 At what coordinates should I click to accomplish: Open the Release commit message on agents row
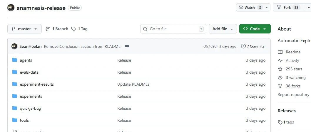coord(124,60)
